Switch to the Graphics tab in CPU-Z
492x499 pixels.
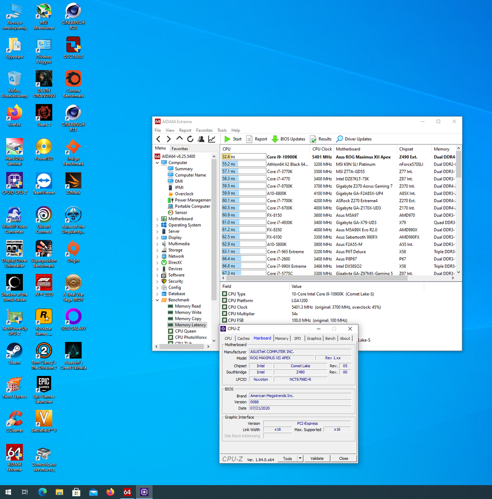[x=314, y=338]
